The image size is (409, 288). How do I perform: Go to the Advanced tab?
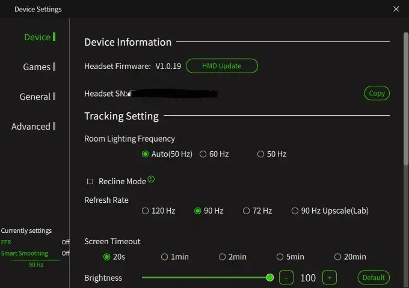point(31,127)
